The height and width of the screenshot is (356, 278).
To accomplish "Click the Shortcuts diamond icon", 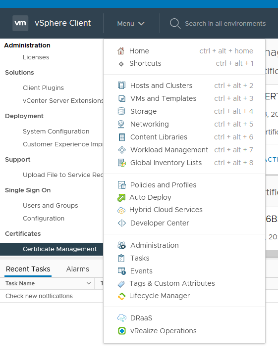I will tap(121, 64).
